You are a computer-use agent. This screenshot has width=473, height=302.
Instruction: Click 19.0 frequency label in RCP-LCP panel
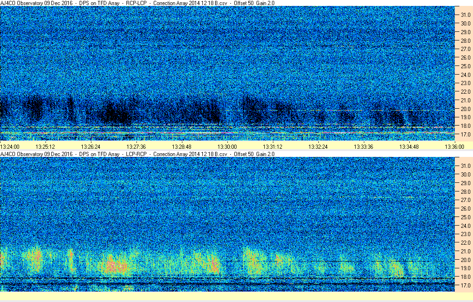pyautogui.click(x=465, y=117)
